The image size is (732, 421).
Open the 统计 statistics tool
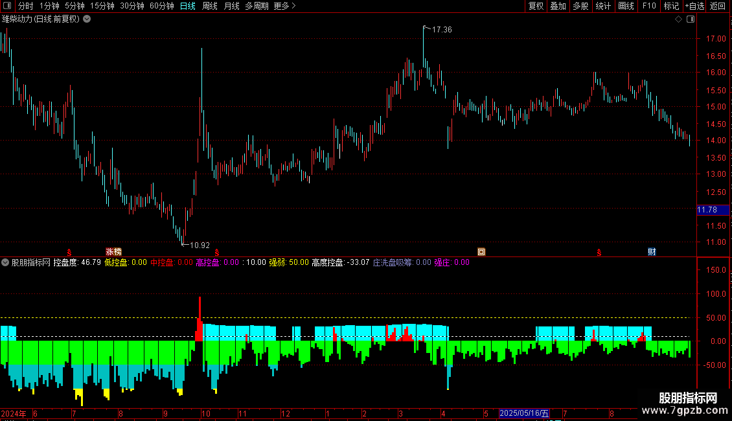coord(603,6)
